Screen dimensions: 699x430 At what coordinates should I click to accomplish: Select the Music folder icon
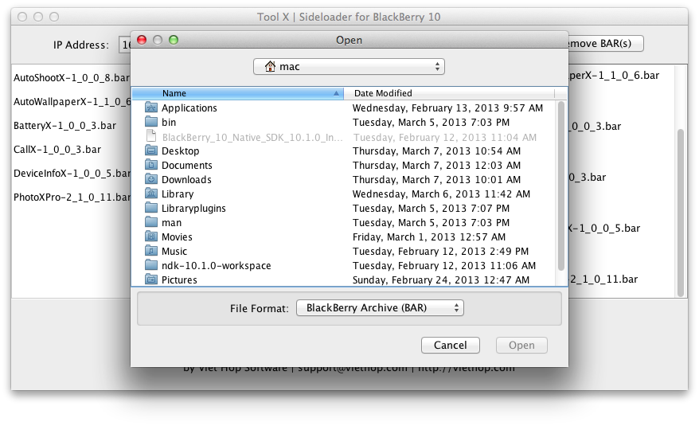(x=151, y=251)
